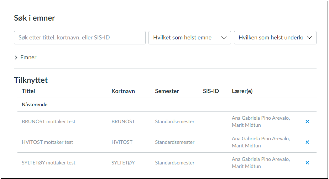The height and width of the screenshot is (179, 329).
Task: Click the Tittel column header
Action: point(28,91)
